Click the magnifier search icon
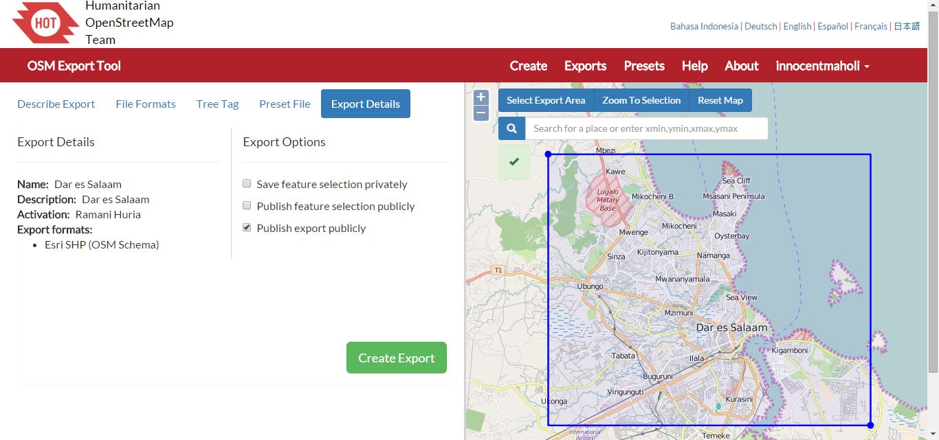The height and width of the screenshot is (440, 939). coord(511,128)
